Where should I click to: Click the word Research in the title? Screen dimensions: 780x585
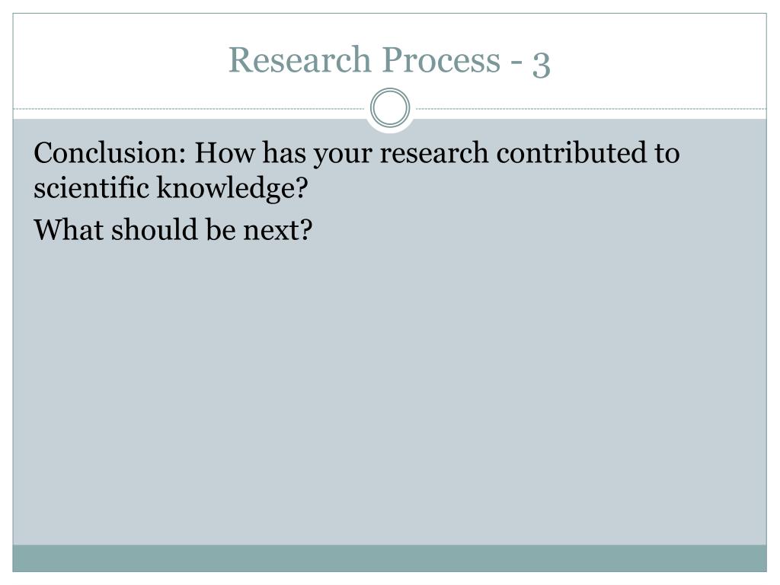[299, 59]
